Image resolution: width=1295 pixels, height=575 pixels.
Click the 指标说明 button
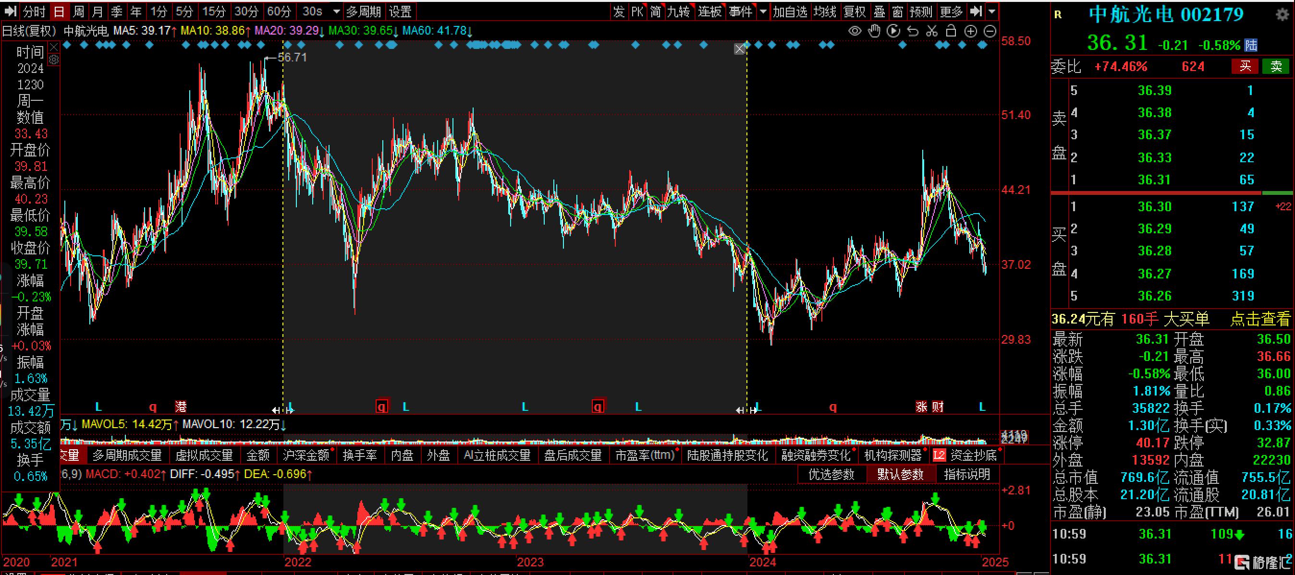(x=967, y=475)
